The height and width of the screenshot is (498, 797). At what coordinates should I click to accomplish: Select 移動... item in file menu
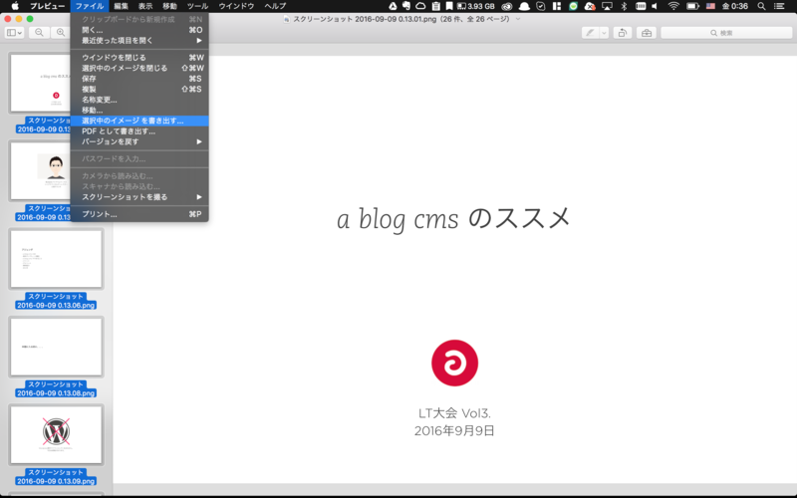click(x=139, y=111)
